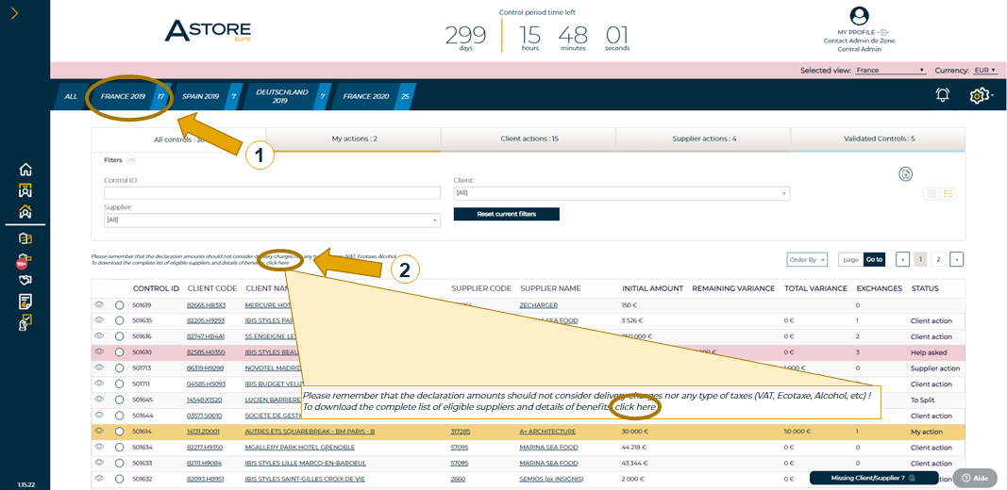This screenshot has height=490, width=1007.
Task: Open the Order By dropdown
Action: click(x=807, y=260)
